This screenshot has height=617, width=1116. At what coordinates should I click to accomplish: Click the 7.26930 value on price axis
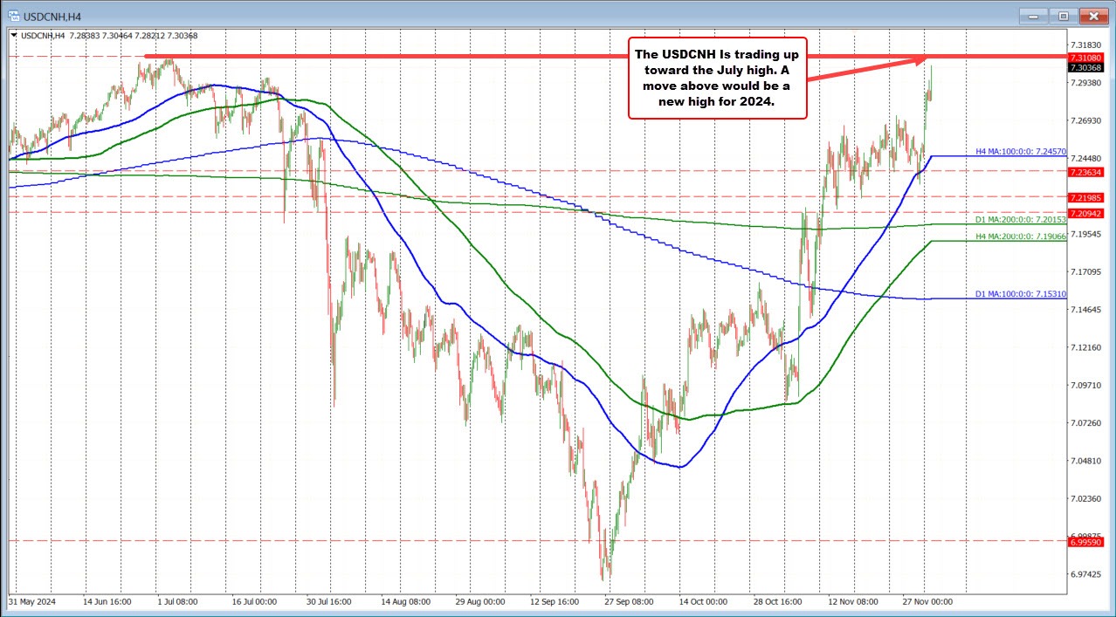tap(1086, 120)
